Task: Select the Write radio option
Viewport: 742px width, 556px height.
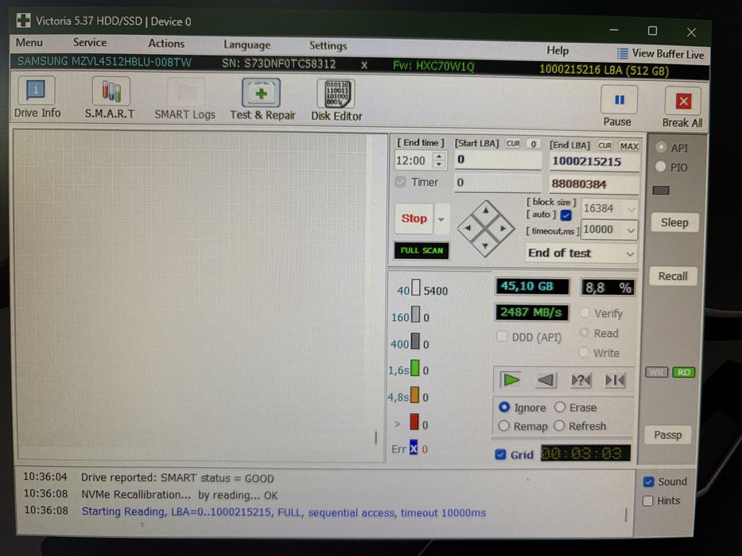Action: tap(584, 352)
